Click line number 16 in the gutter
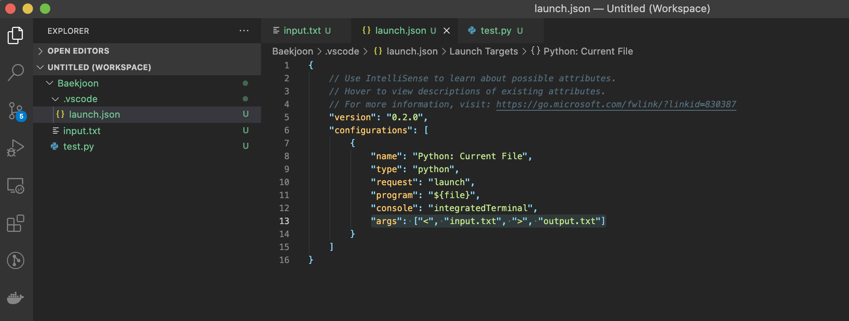 284,260
